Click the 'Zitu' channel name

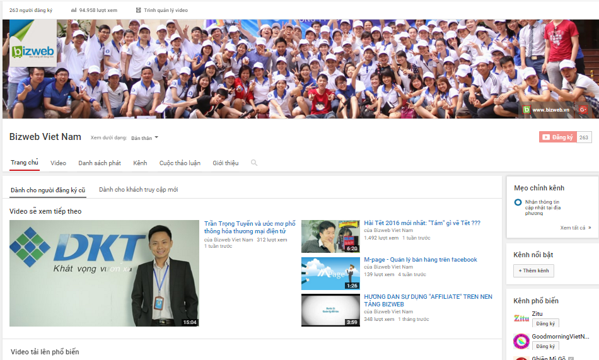pos(537,314)
